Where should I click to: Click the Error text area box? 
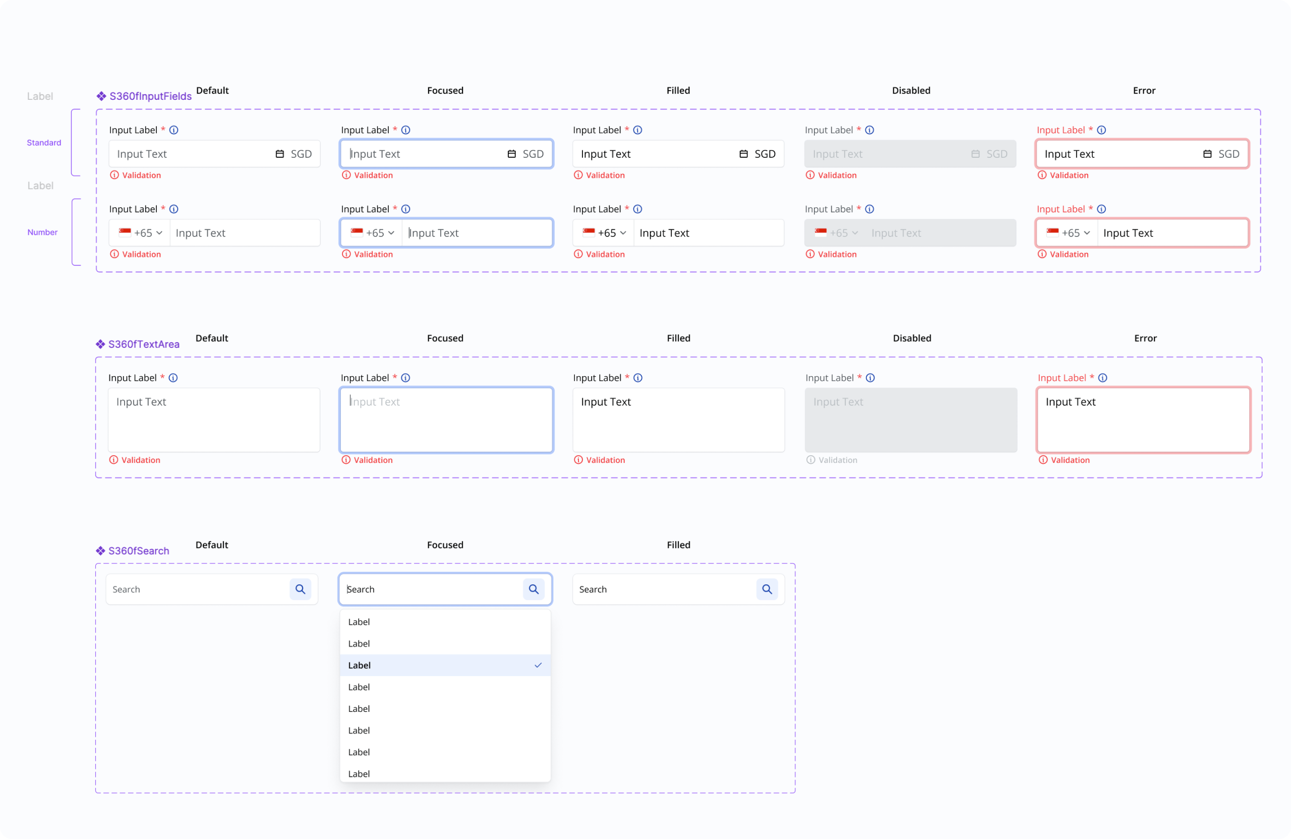click(x=1143, y=421)
